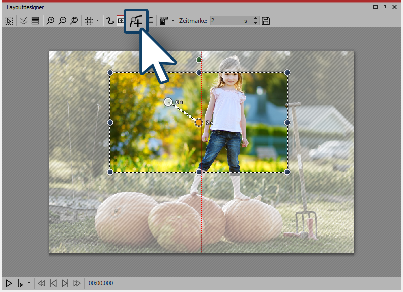This screenshot has width=403, height=292.
Task: Increase the Zeitmarke value with stepper
Action: coord(255,19)
